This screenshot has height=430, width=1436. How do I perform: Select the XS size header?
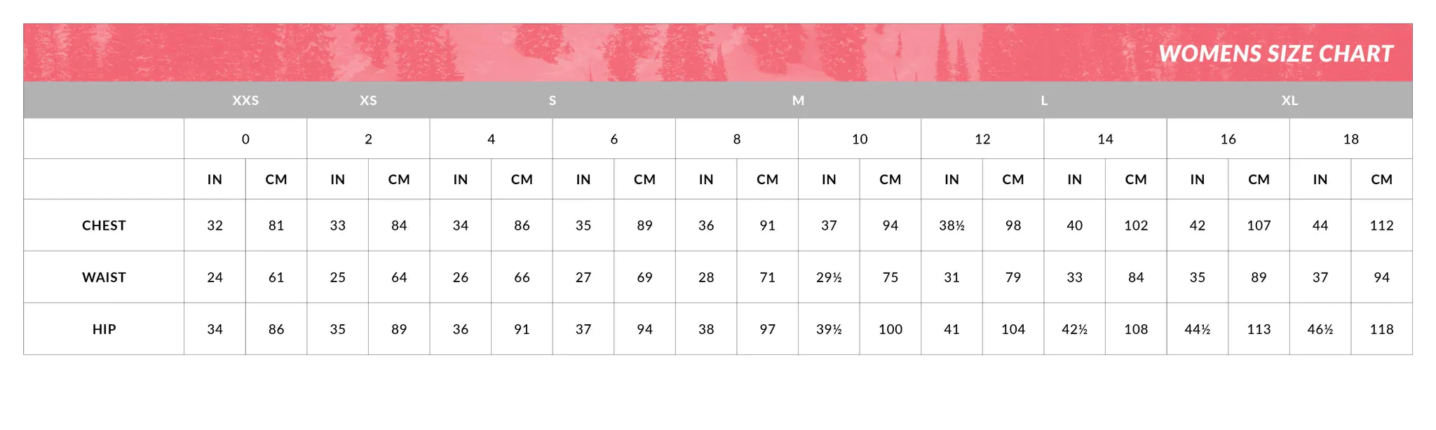(x=368, y=101)
